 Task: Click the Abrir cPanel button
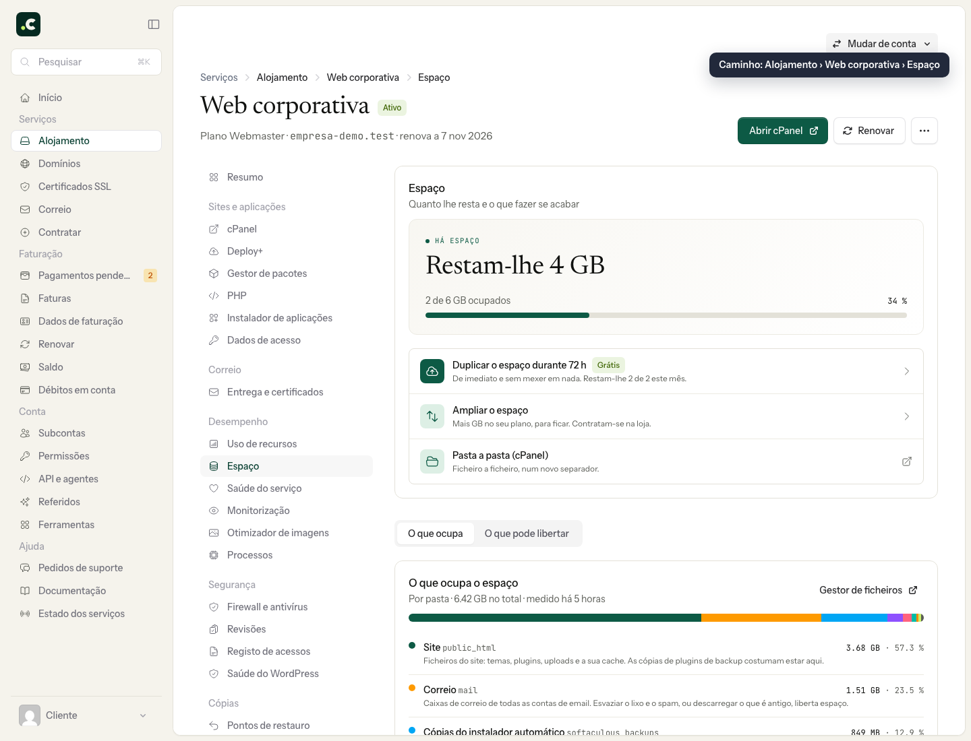pos(783,131)
